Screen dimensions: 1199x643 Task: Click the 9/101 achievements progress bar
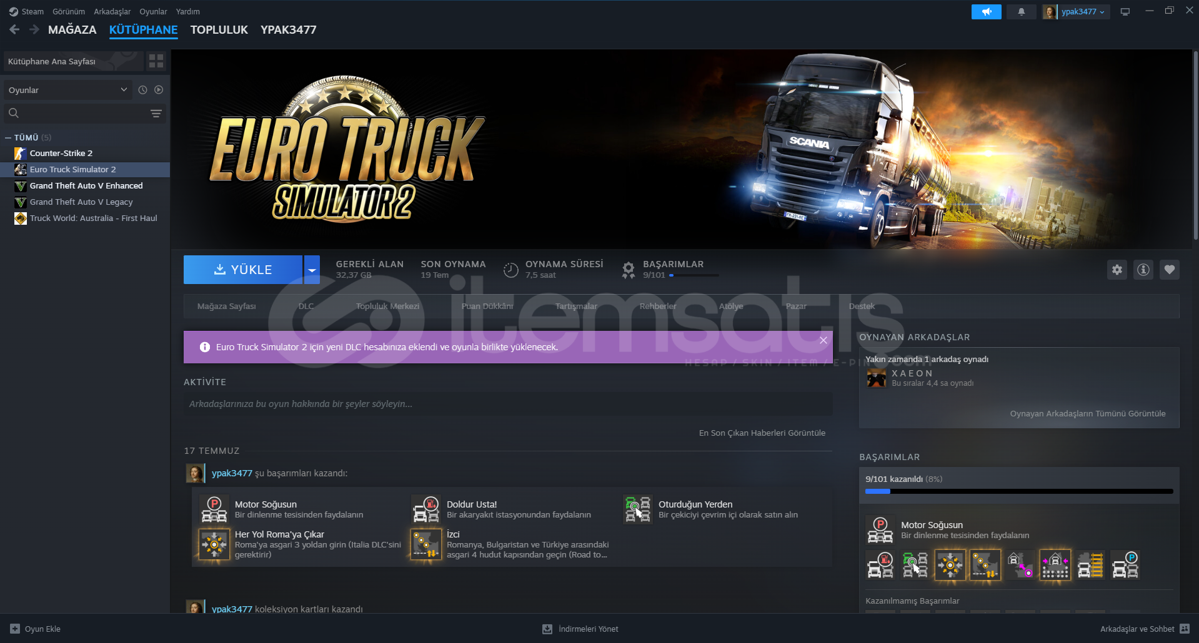[694, 275]
